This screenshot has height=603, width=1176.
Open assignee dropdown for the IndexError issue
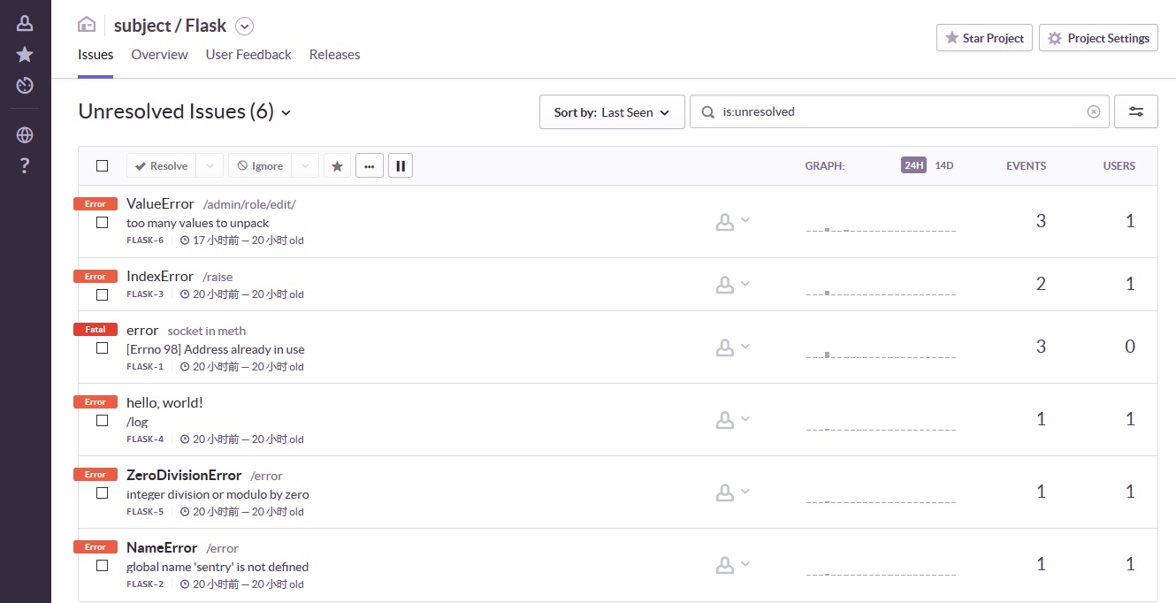click(x=732, y=285)
